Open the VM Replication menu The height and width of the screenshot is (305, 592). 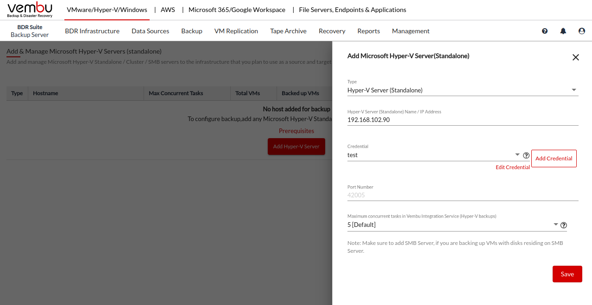[x=236, y=31]
